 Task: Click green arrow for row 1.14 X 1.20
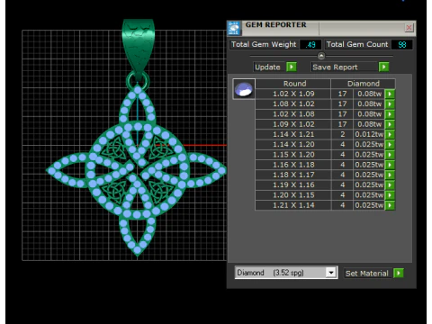[x=390, y=145]
